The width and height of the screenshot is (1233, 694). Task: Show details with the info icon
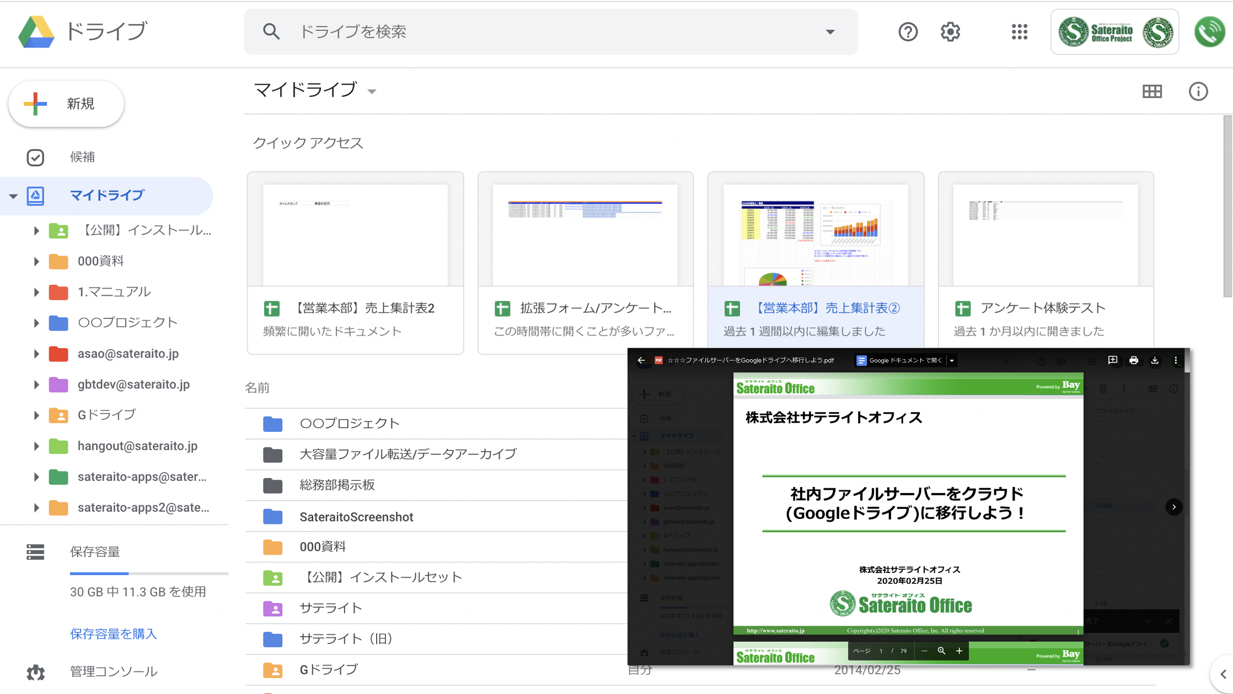[1198, 91]
